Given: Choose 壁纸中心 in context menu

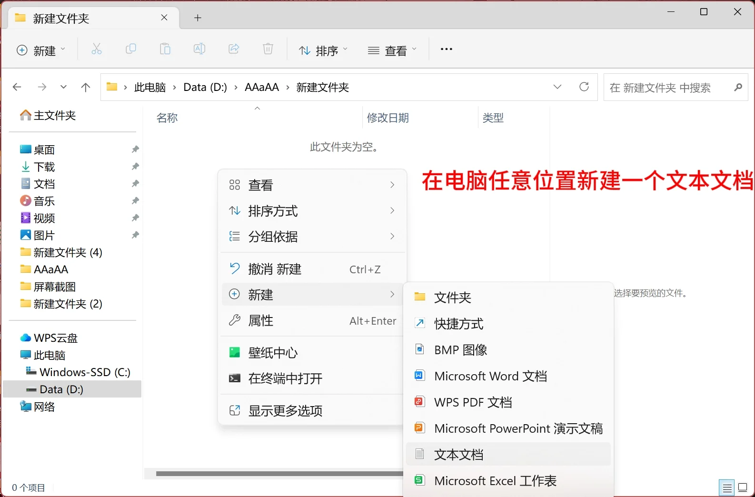Looking at the screenshot, I should coord(312,353).
